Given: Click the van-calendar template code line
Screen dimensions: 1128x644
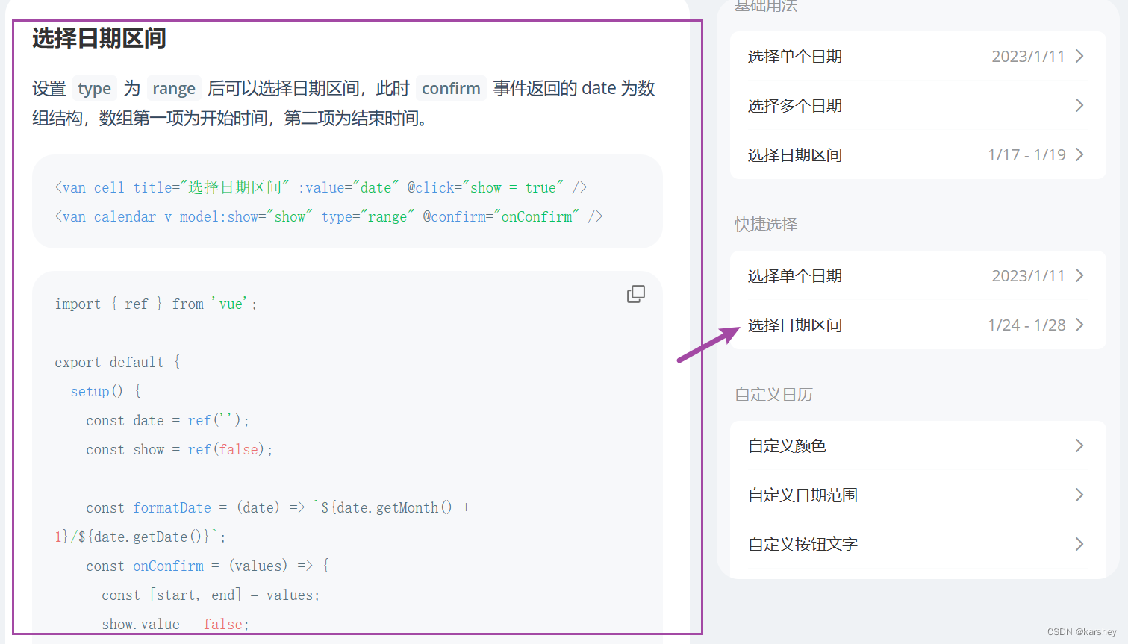Looking at the screenshot, I should click(x=328, y=217).
